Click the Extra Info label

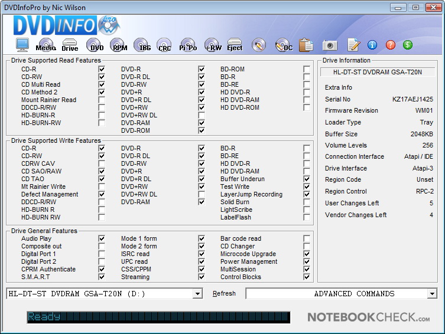338,87
